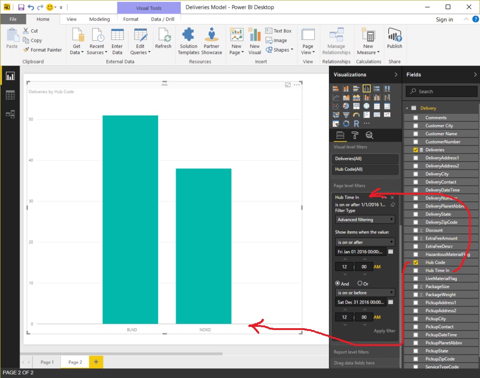Screen dimensions: 480x378
Task: Remove the Hub Time In filter
Action: coord(392,197)
